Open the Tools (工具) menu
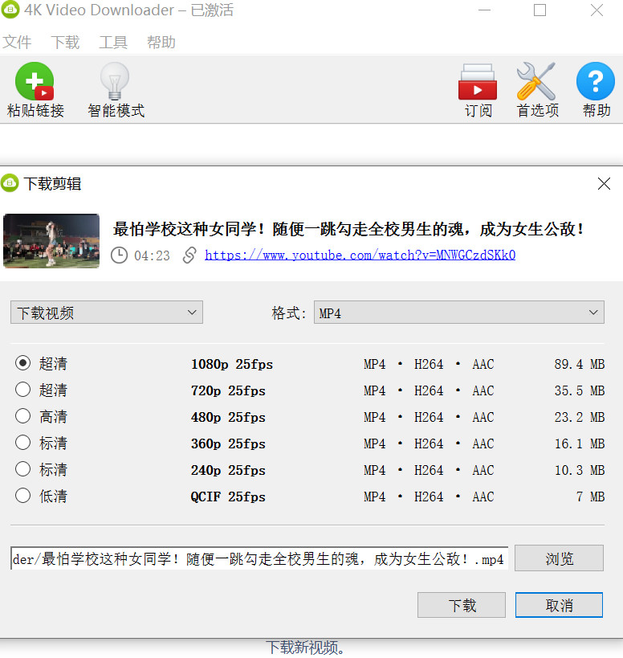623x658 pixels. point(113,43)
